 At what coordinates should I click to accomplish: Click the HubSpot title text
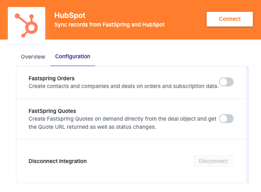[x=70, y=15]
